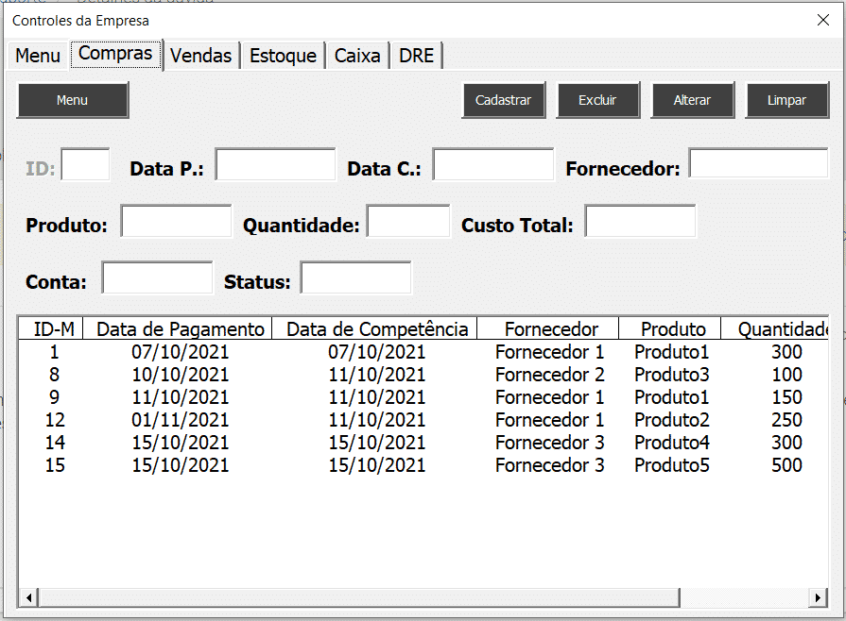Screen dimensions: 846x621
Task: Click quantity 500 in the list
Action: pos(786,465)
